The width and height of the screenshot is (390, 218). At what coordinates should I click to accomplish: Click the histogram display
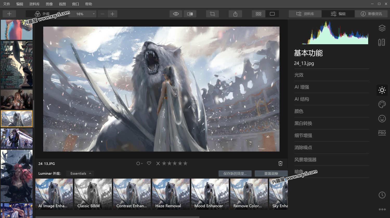335,33
